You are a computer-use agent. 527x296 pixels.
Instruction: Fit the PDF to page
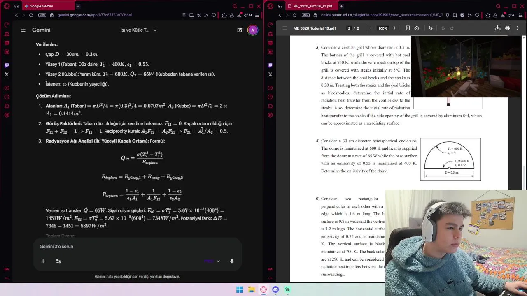[408, 28]
